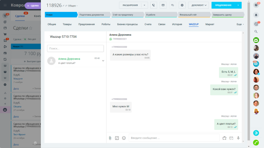264x148 pixels.
Task: Click the briefcase-plus icon beside message input
Action: pyautogui.click(x=224, y=138)
